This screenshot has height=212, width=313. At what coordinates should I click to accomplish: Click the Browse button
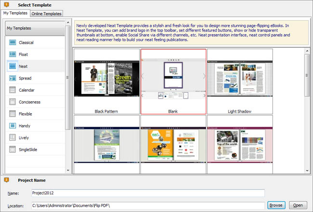[276, 205]
